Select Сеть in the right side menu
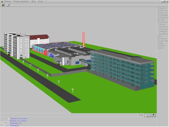This screenshot has height=127, width=169. click(160, 36)
